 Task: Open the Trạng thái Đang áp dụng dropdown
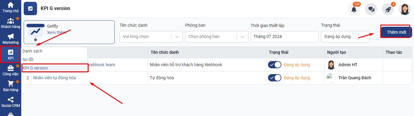(345, 36)
